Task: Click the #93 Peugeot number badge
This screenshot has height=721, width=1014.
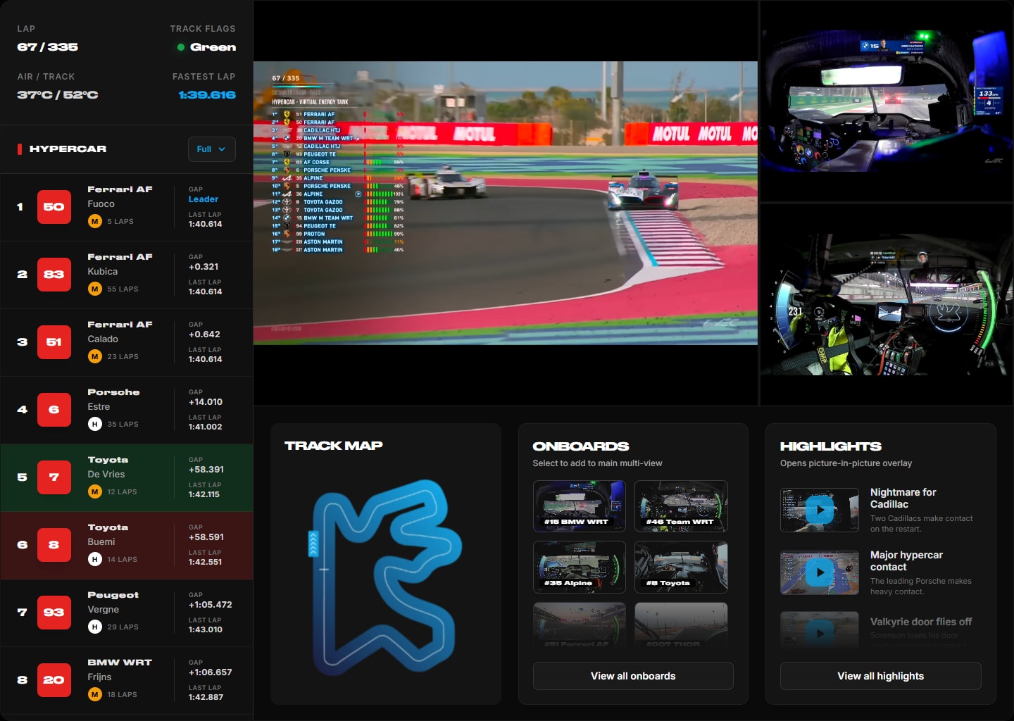Action: (54, 613)
